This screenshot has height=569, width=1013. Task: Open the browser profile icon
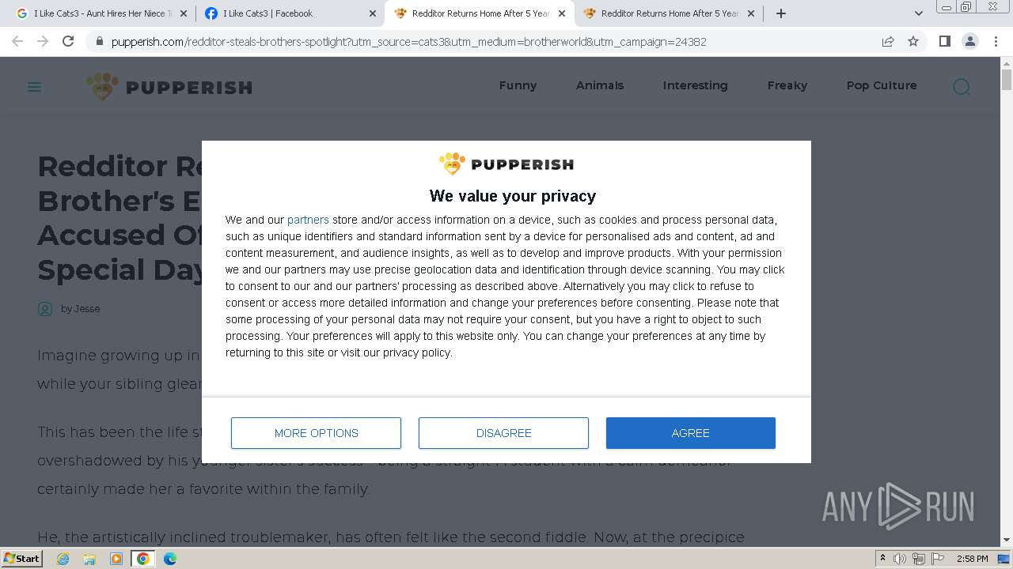(x=969, y=41)
